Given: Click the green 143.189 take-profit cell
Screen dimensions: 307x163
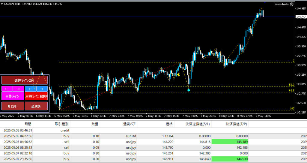Looking at the screenshot, I should click(x=230, y=142).
